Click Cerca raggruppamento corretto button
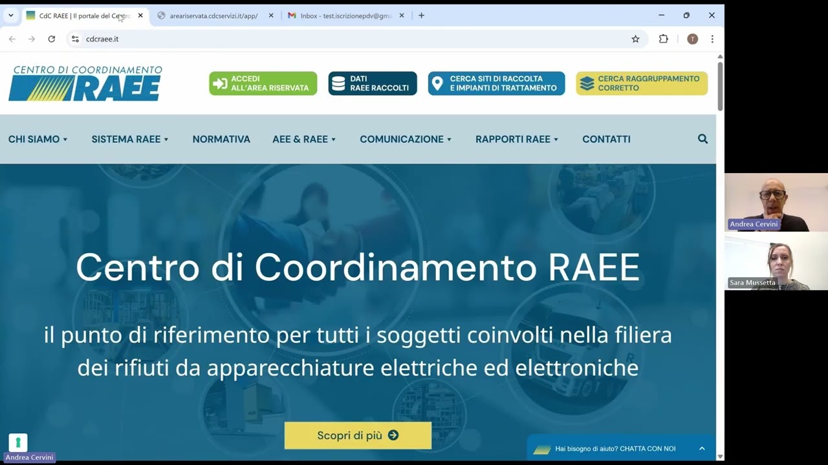 [x=642, y=83]
